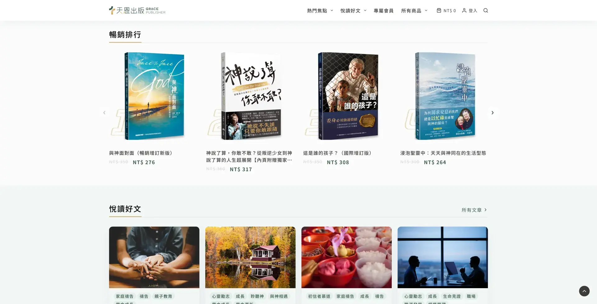The width and height of the screenshot is (597, 304).
Task: Expand the 熱門焦點 dropdown menu
Action: coord(320,11)
